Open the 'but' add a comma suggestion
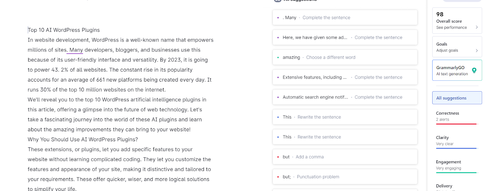Viewport: 486px width, 191px height. tap(345, 157)
